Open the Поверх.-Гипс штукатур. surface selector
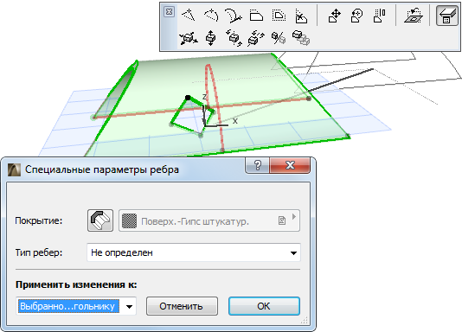Image resolution: width=462 pixels, height=332 pixels. [209, 220]
